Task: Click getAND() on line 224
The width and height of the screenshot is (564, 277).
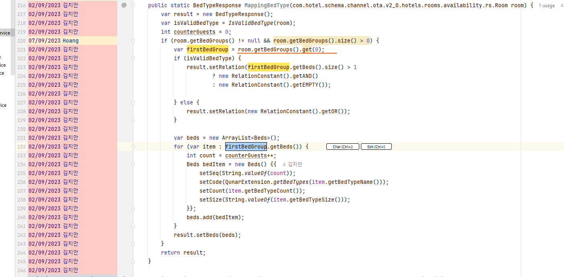Action: [x=305, y=76]
